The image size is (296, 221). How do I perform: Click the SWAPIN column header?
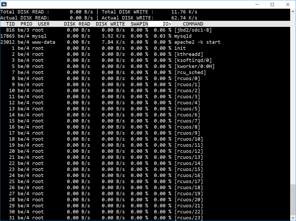140,24
